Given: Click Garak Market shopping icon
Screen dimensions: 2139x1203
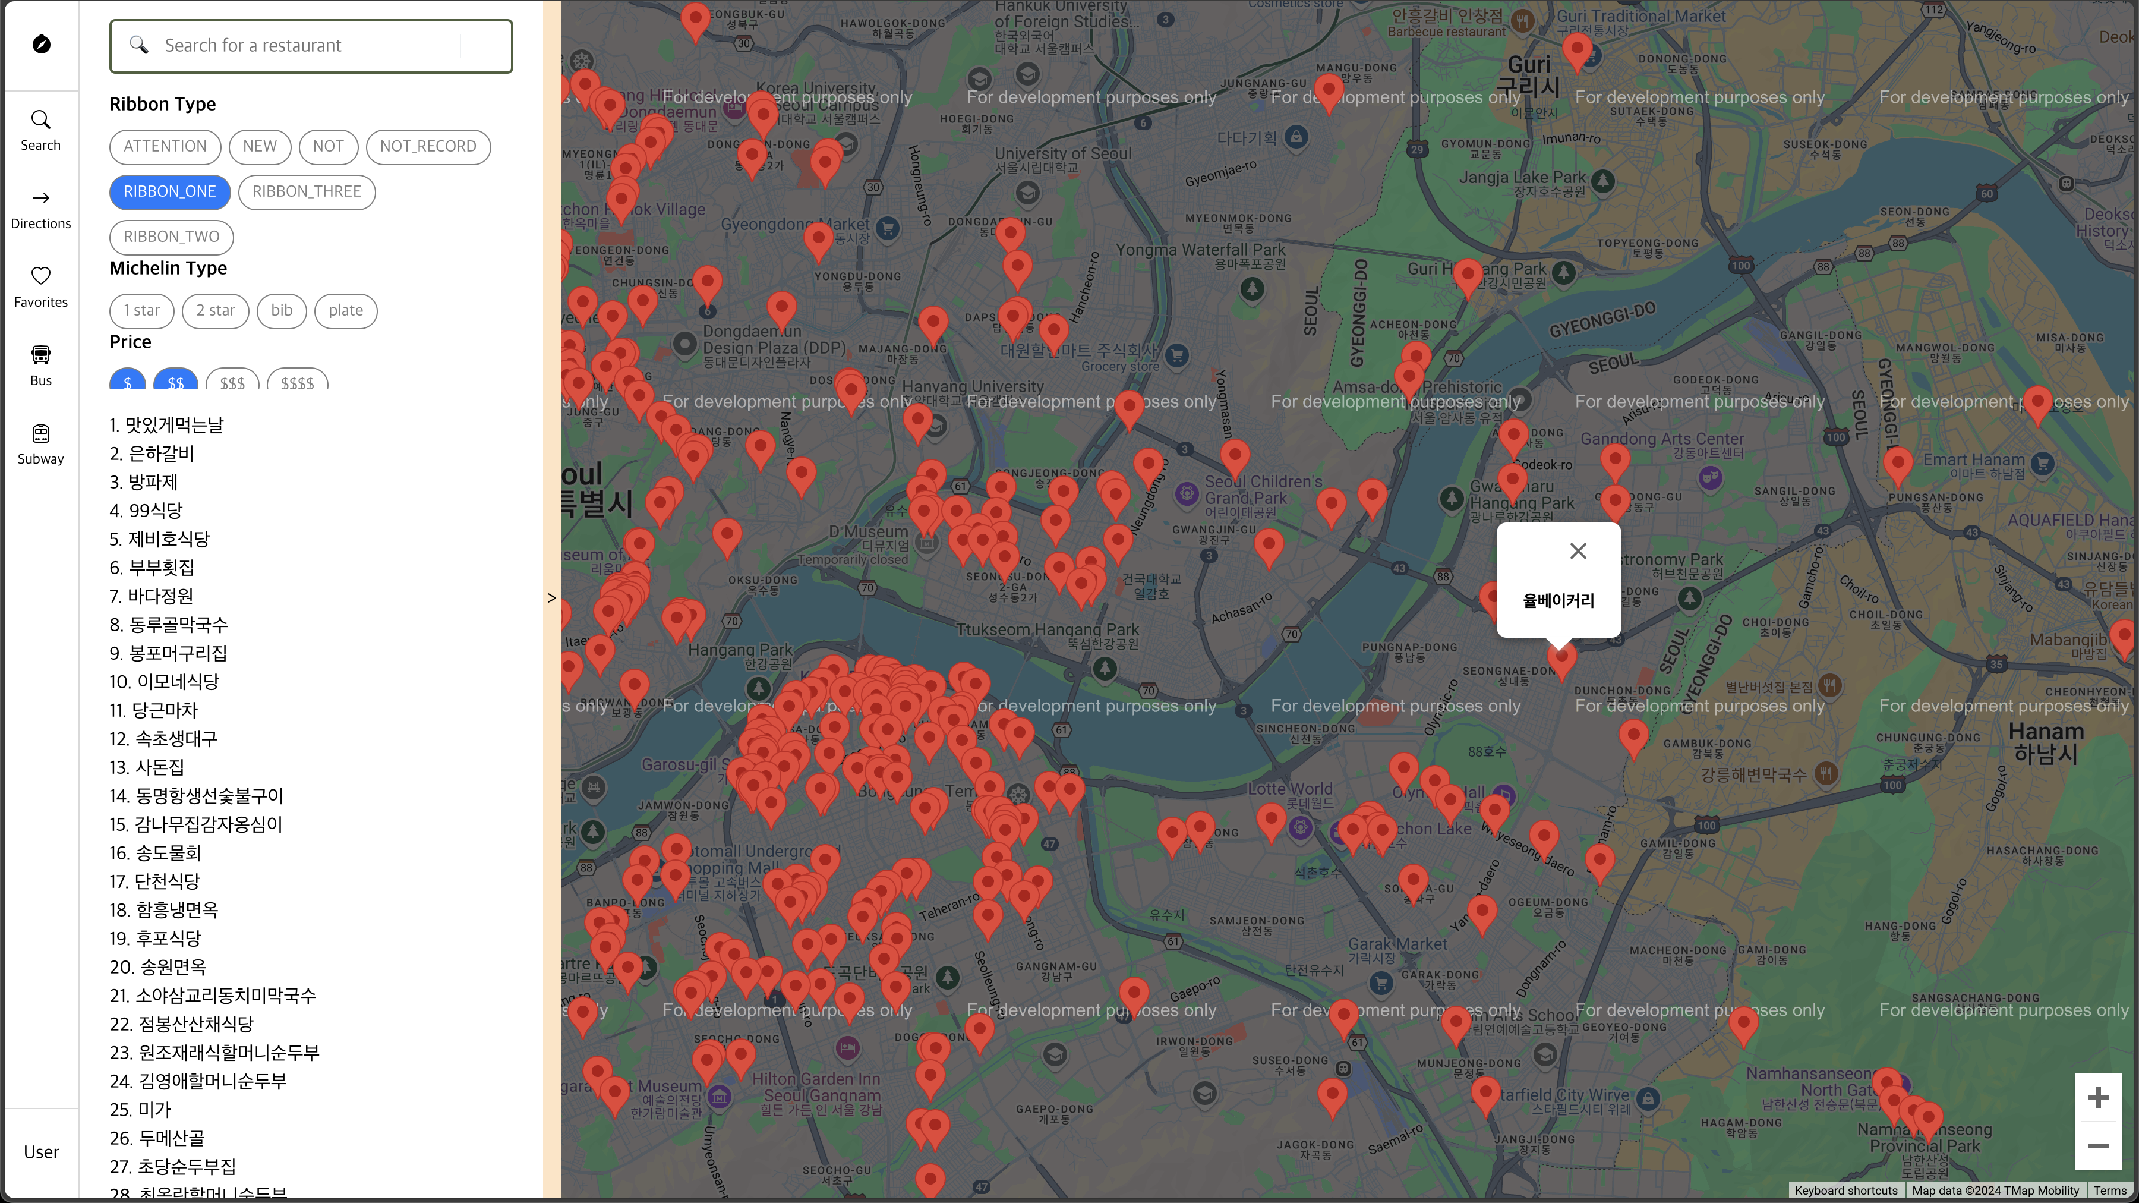Looking at the screenshot, I should (x=1381, y=984).
